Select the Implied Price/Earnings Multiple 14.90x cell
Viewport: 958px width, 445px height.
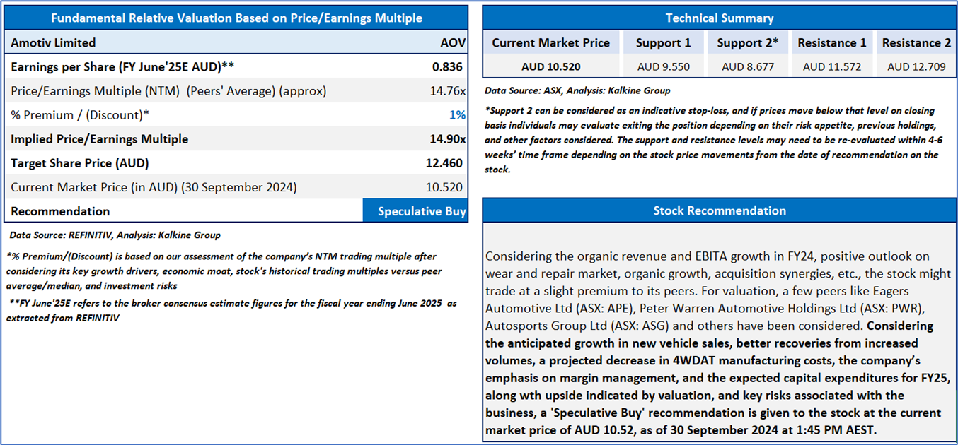coord(447,139)
